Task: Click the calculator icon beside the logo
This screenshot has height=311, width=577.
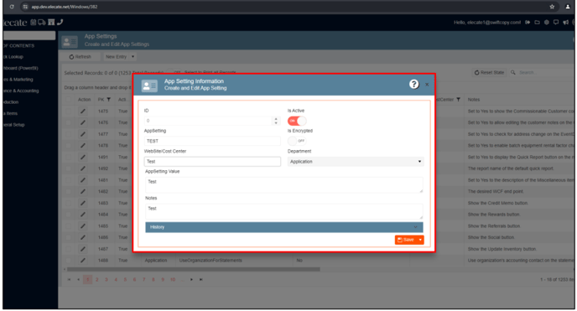Action: tap(33, 22)
